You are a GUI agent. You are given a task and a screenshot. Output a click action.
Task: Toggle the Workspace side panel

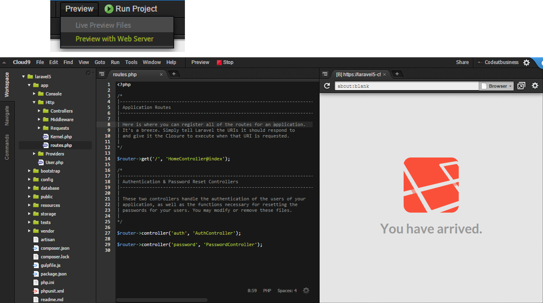(7, 84)
